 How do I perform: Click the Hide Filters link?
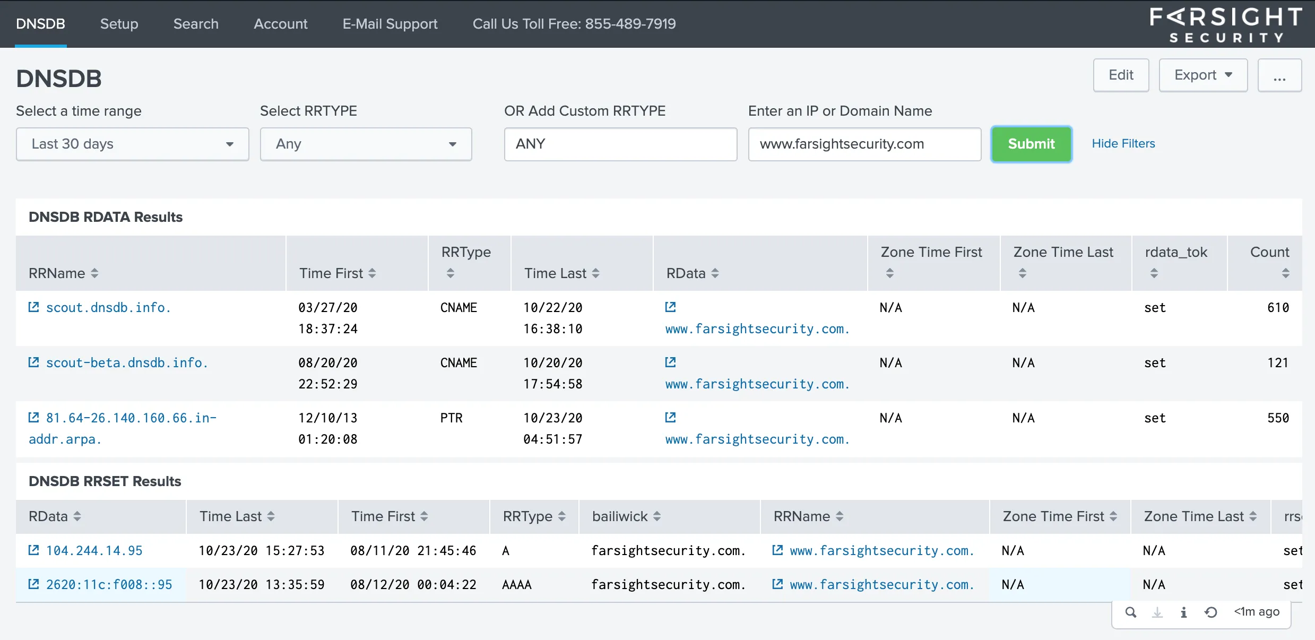(1123, 144)
